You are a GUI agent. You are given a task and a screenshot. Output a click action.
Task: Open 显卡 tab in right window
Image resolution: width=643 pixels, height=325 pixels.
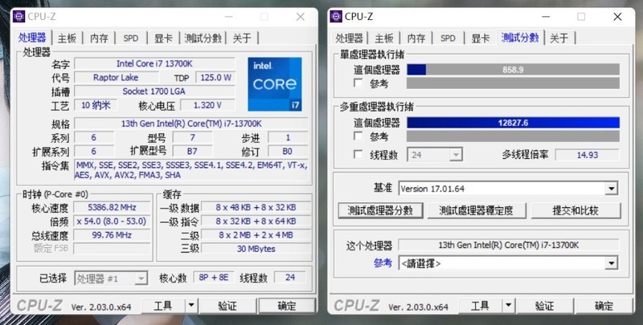(480, 39)
